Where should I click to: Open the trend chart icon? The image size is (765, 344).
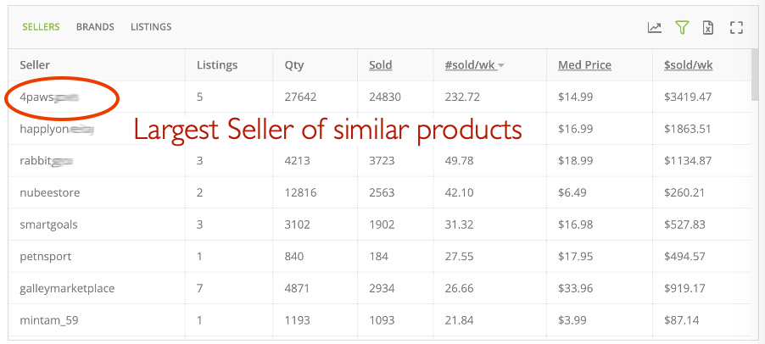654,28
